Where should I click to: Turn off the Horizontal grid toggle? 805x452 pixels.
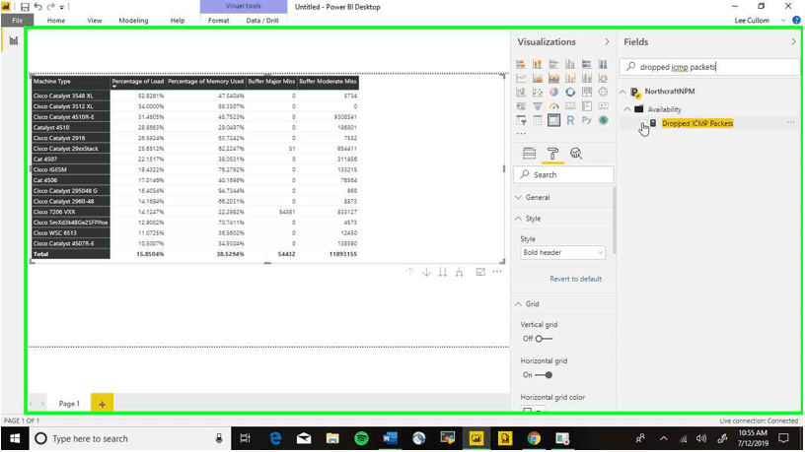pyautogui.click(x=544, y=375)
